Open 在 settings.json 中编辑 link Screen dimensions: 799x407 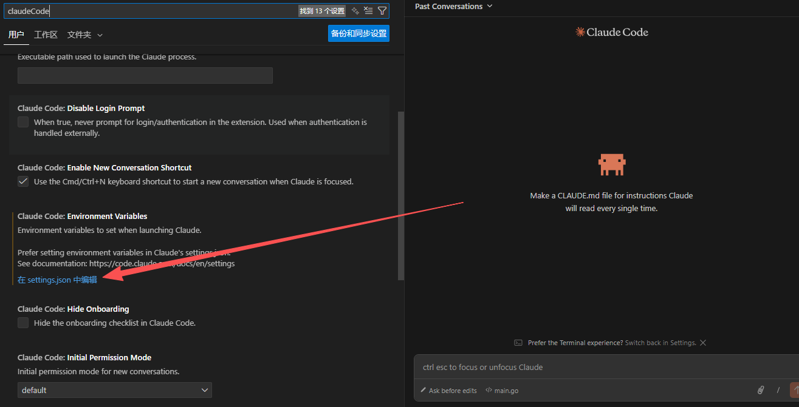(x=57, y=280)
